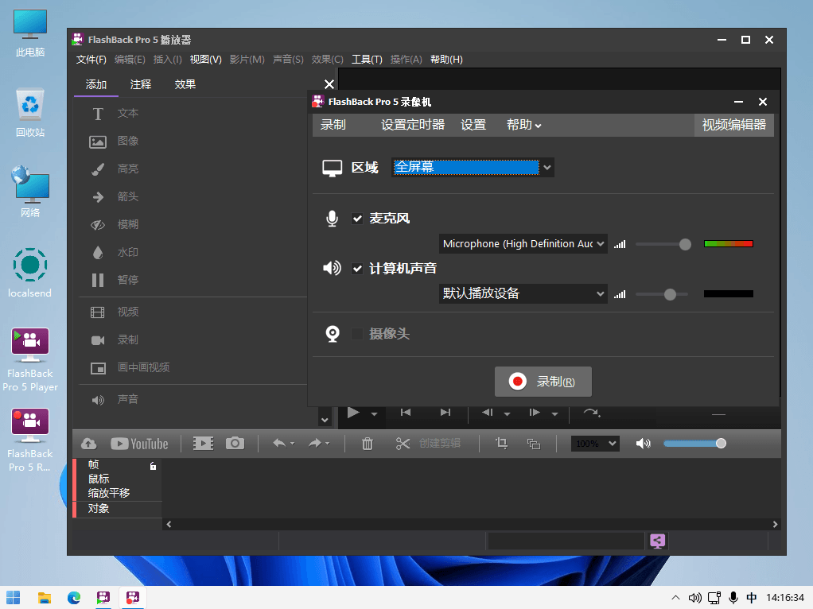
Task: Step back one frame
Action: [488, 413]
